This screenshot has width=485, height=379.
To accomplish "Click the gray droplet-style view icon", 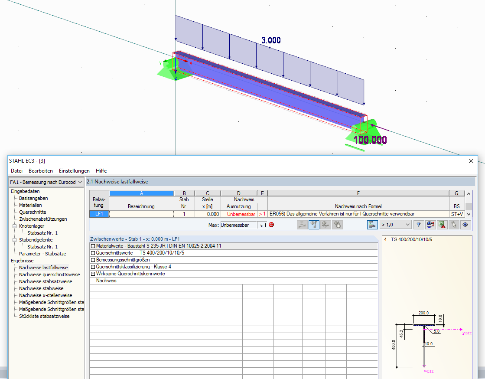I will (337, 225).
